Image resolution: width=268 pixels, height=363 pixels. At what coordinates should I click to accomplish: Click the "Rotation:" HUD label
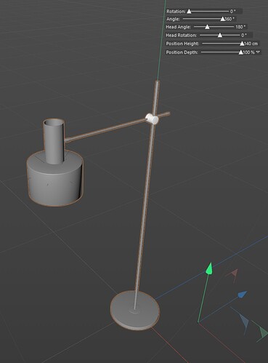pos(176,11)
